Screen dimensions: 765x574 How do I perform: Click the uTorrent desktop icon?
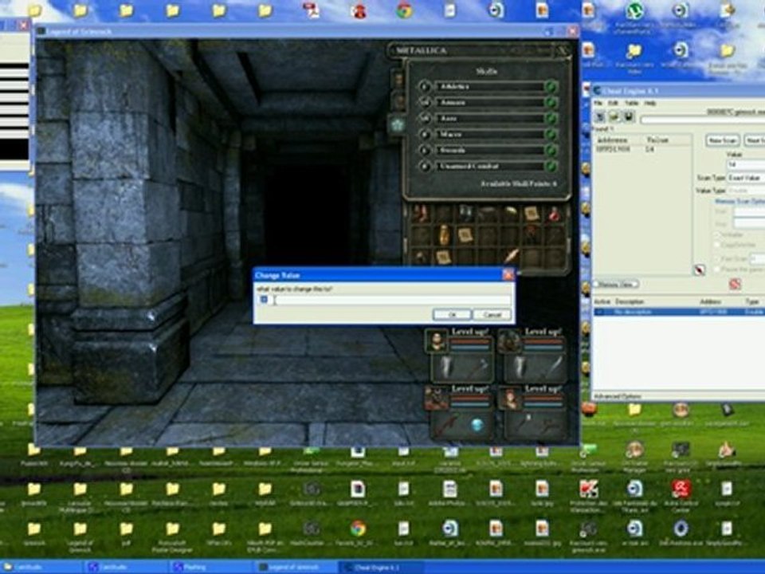coord(634,10)
